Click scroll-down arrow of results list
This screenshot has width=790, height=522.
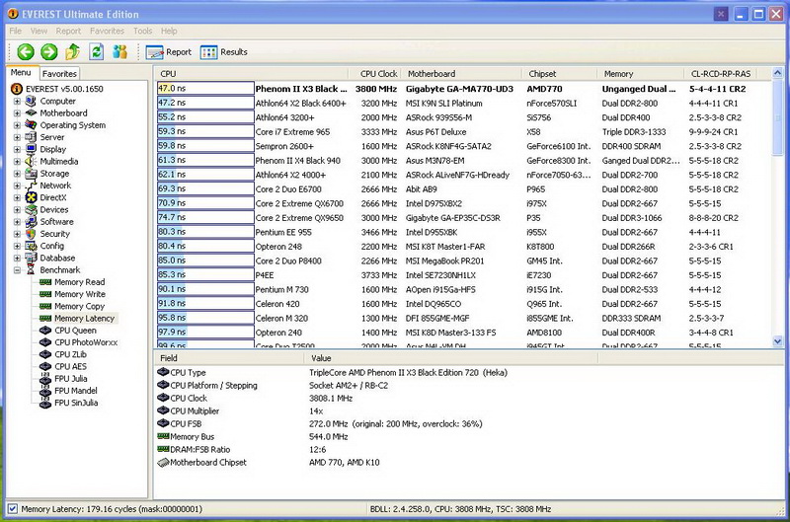777,341
